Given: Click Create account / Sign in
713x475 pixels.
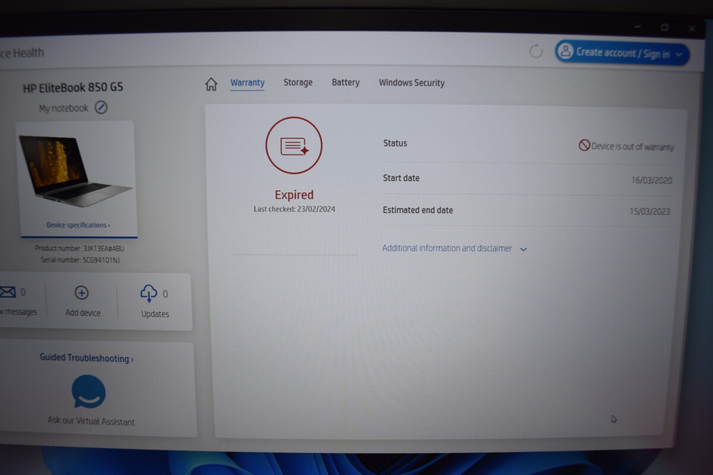Looking at the screenshot, I should click(x=623, y=53).
